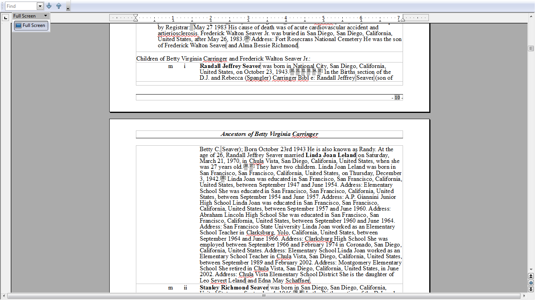The image size is (535, 300).
Task: Click the Select Browse Object sphere icon
Action: tap(531, 283)
